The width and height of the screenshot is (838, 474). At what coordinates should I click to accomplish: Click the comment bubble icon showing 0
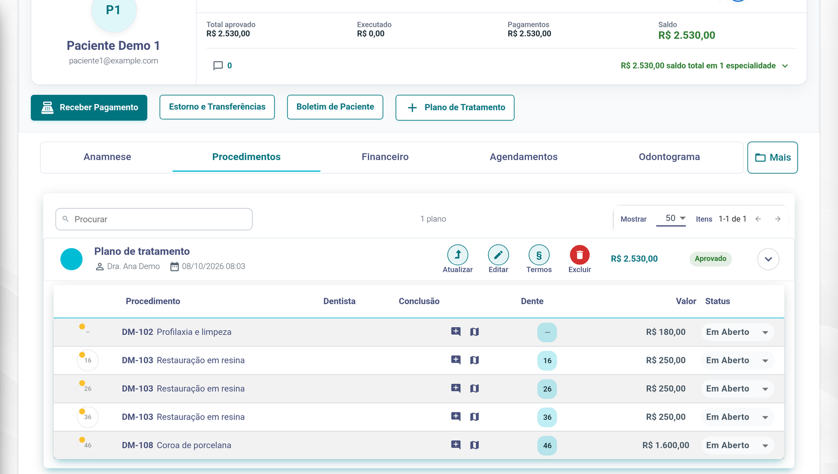coord(218,65)
